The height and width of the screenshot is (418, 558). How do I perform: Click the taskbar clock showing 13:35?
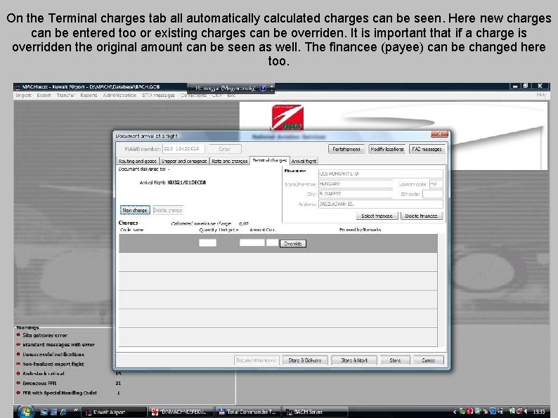click(538, 412)
